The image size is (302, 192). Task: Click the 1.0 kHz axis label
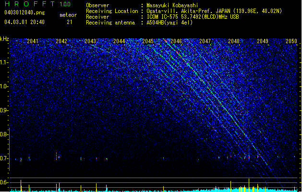pyautogui.click(x=4, y=86)
